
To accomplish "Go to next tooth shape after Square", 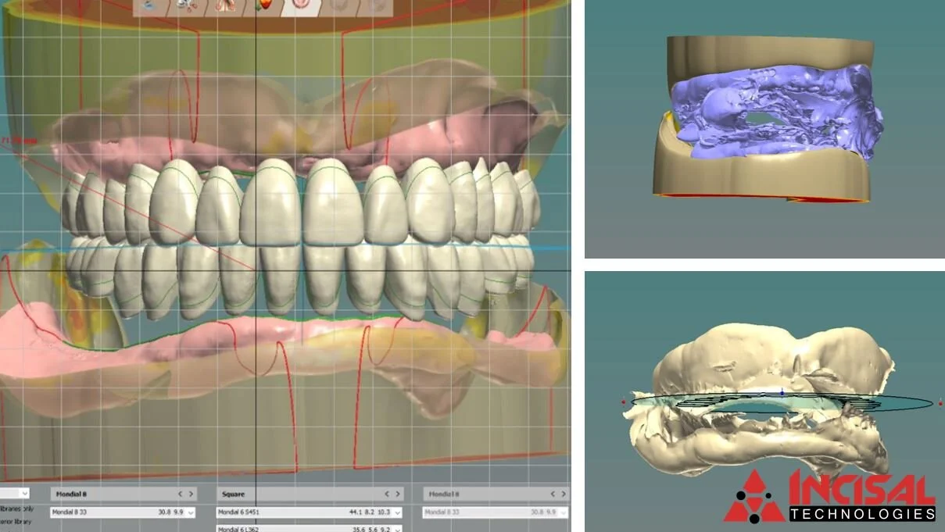I will coord(399,494).
